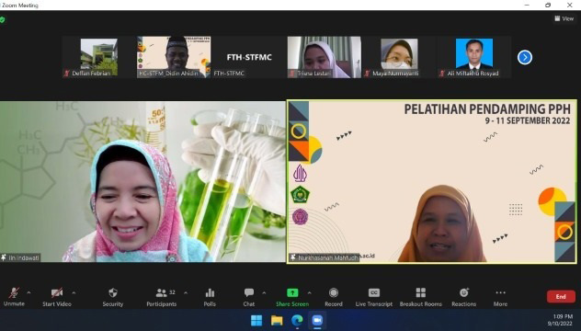The height and width of the screenshot is (331, 581).
Task: Open Breakout Rooms
Action: (x=420, y=297)
